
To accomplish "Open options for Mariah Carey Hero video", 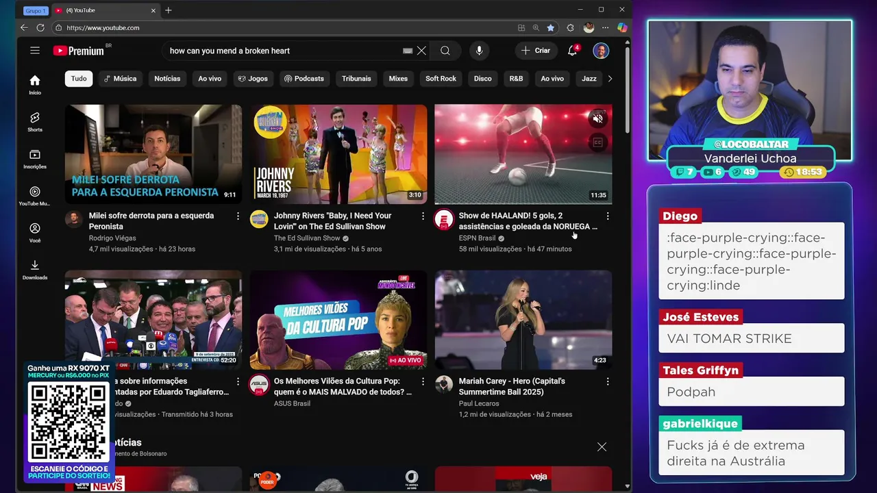I will (607, 381).
